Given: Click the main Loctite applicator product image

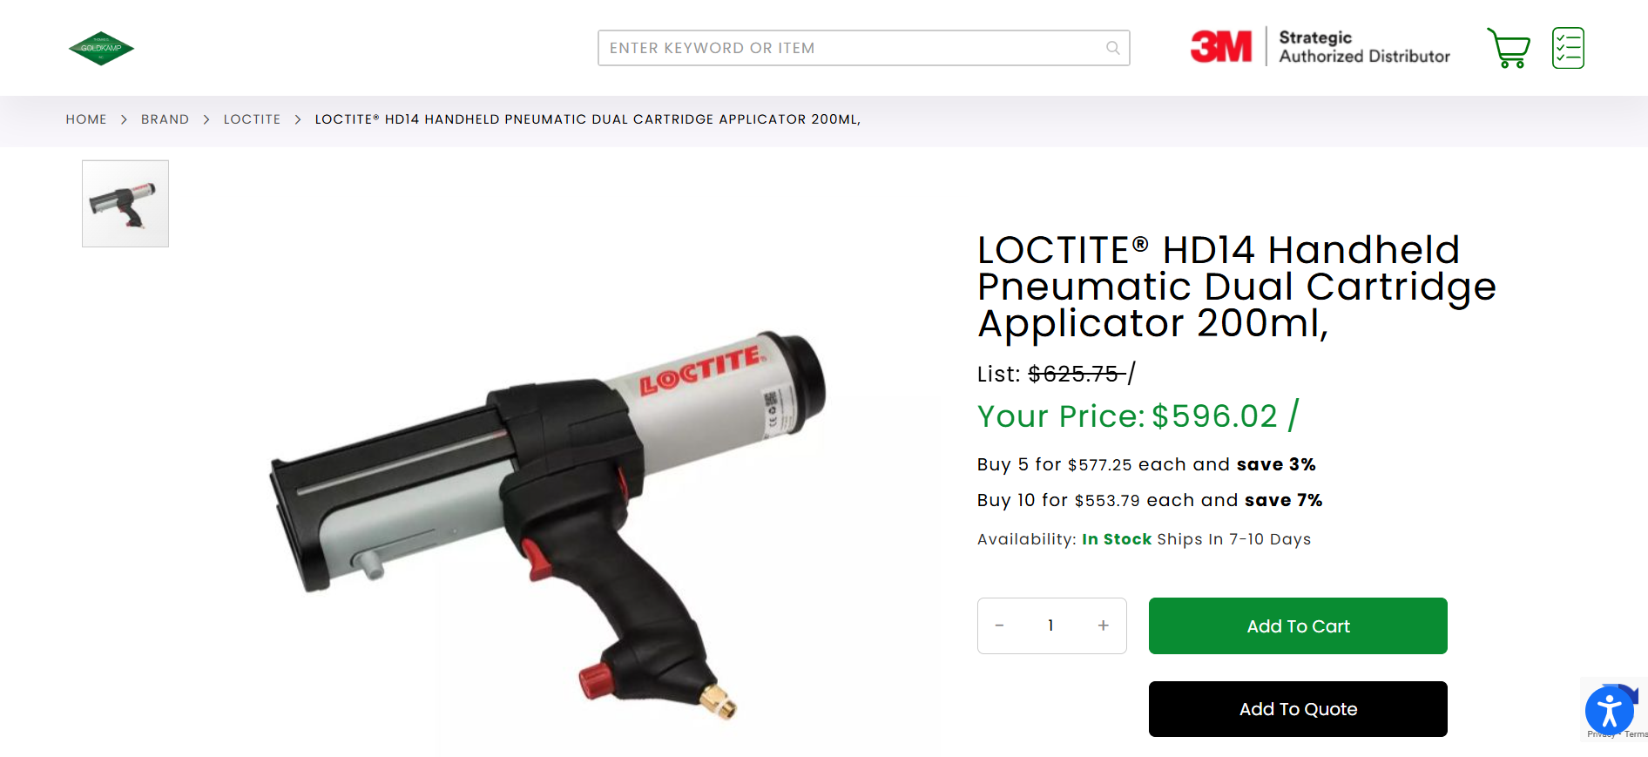Looking at the screenshot, I should [547, 523].
